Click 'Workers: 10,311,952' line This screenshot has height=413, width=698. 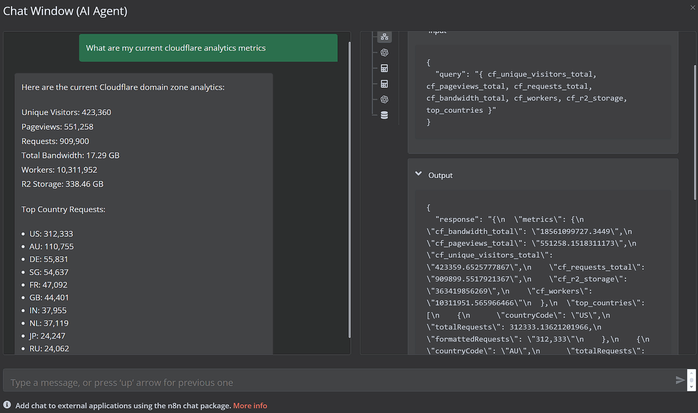click(59, 170)
